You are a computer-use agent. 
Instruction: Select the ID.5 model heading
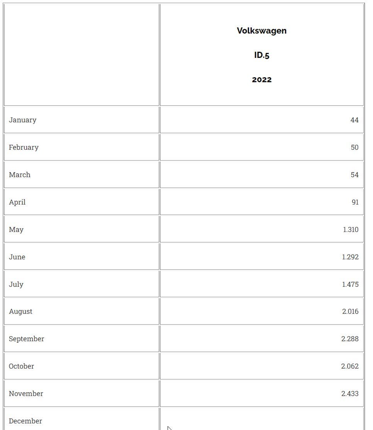(261, 55)
